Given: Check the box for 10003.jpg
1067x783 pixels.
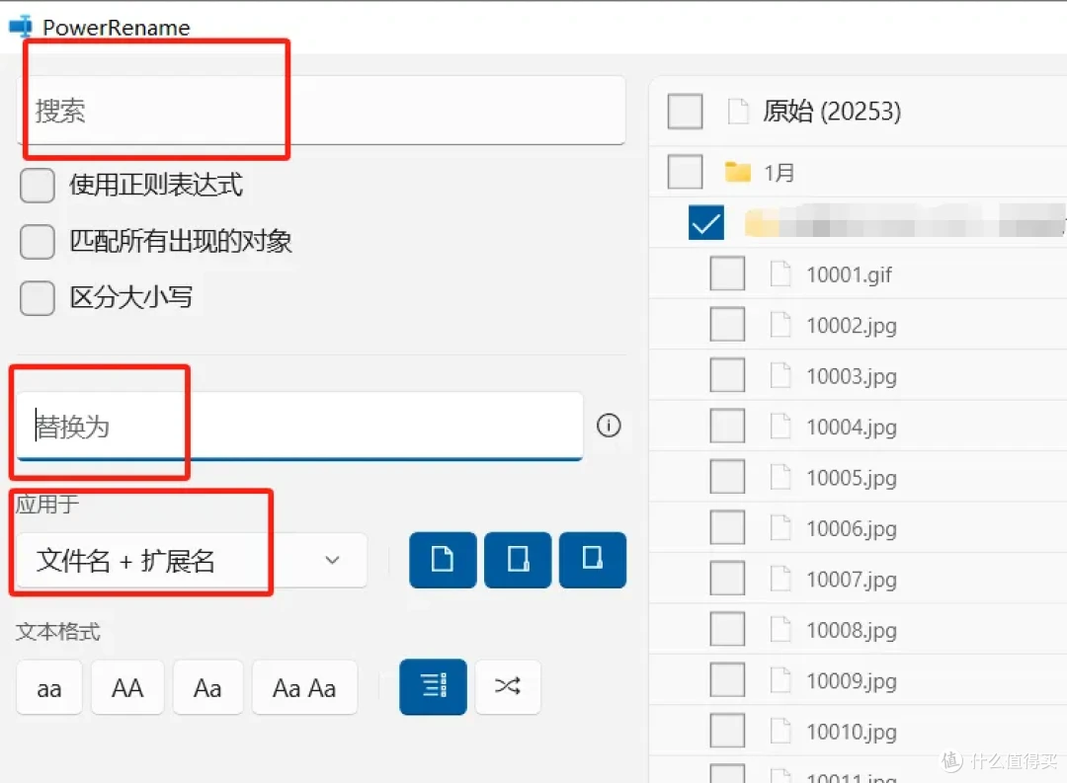Looking at the screenshot, I should (x=727, y=375).
